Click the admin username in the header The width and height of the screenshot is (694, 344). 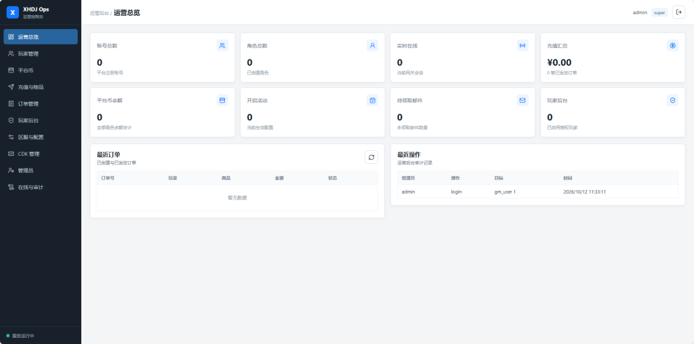(640, 12)
